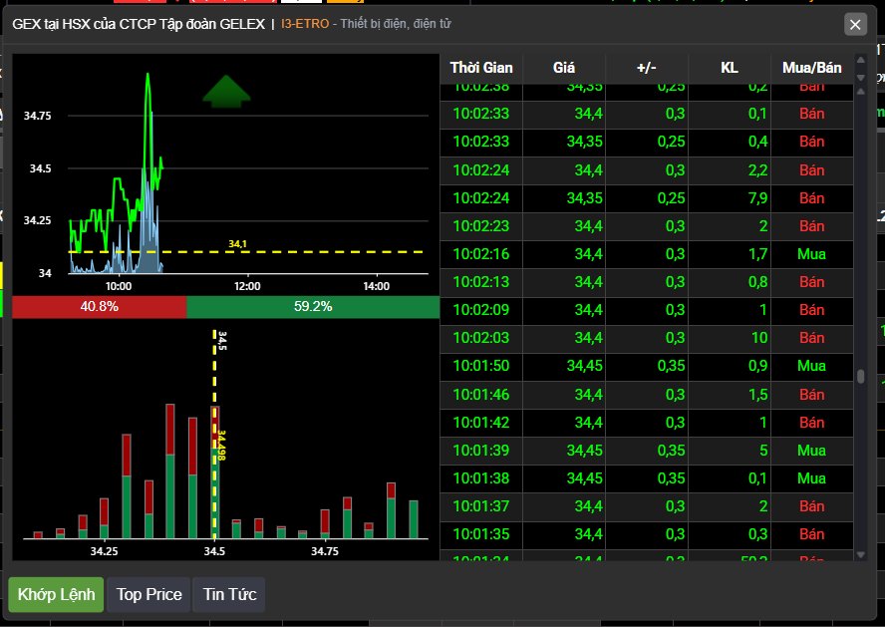Switch to the Khớp Lệnh tab

[x=56, y=594]
